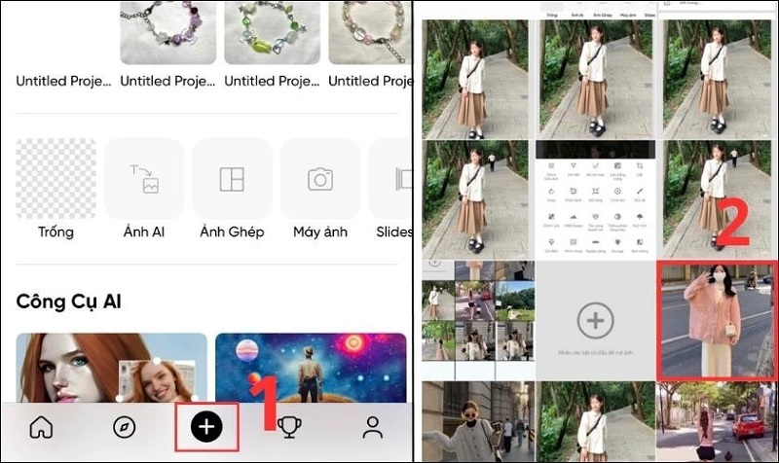Choose the Ảnh Ghép collage icon
Screen dimensions: 779x463
(232, 178)
